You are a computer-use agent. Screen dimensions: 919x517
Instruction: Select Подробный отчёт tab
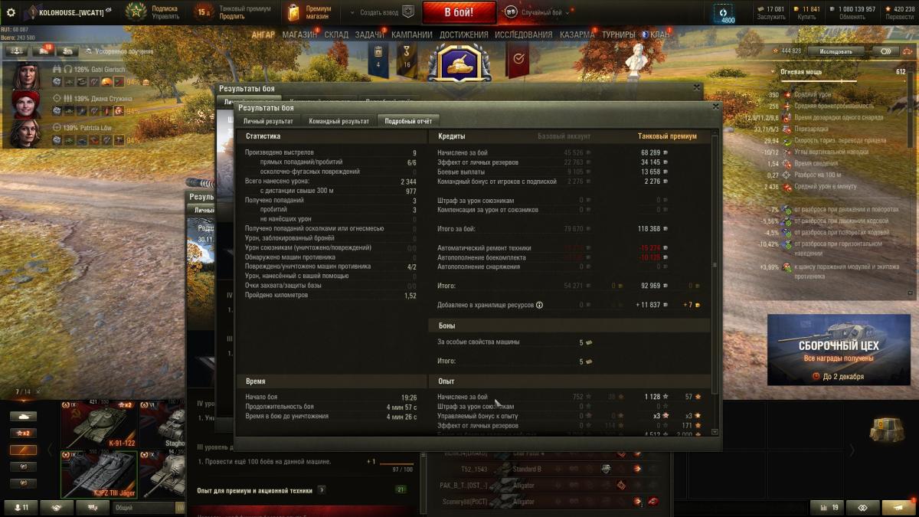pyautogui.click(x=408, y=121)
